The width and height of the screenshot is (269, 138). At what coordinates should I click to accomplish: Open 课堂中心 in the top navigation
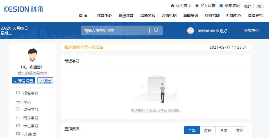pos(104,16)
